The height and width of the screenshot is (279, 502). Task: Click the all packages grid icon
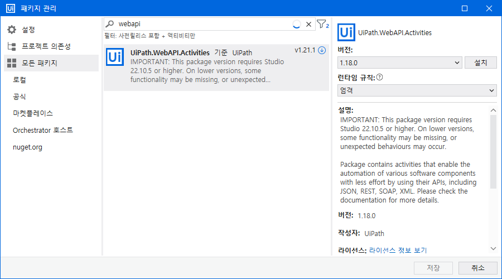tap(12, 63)
